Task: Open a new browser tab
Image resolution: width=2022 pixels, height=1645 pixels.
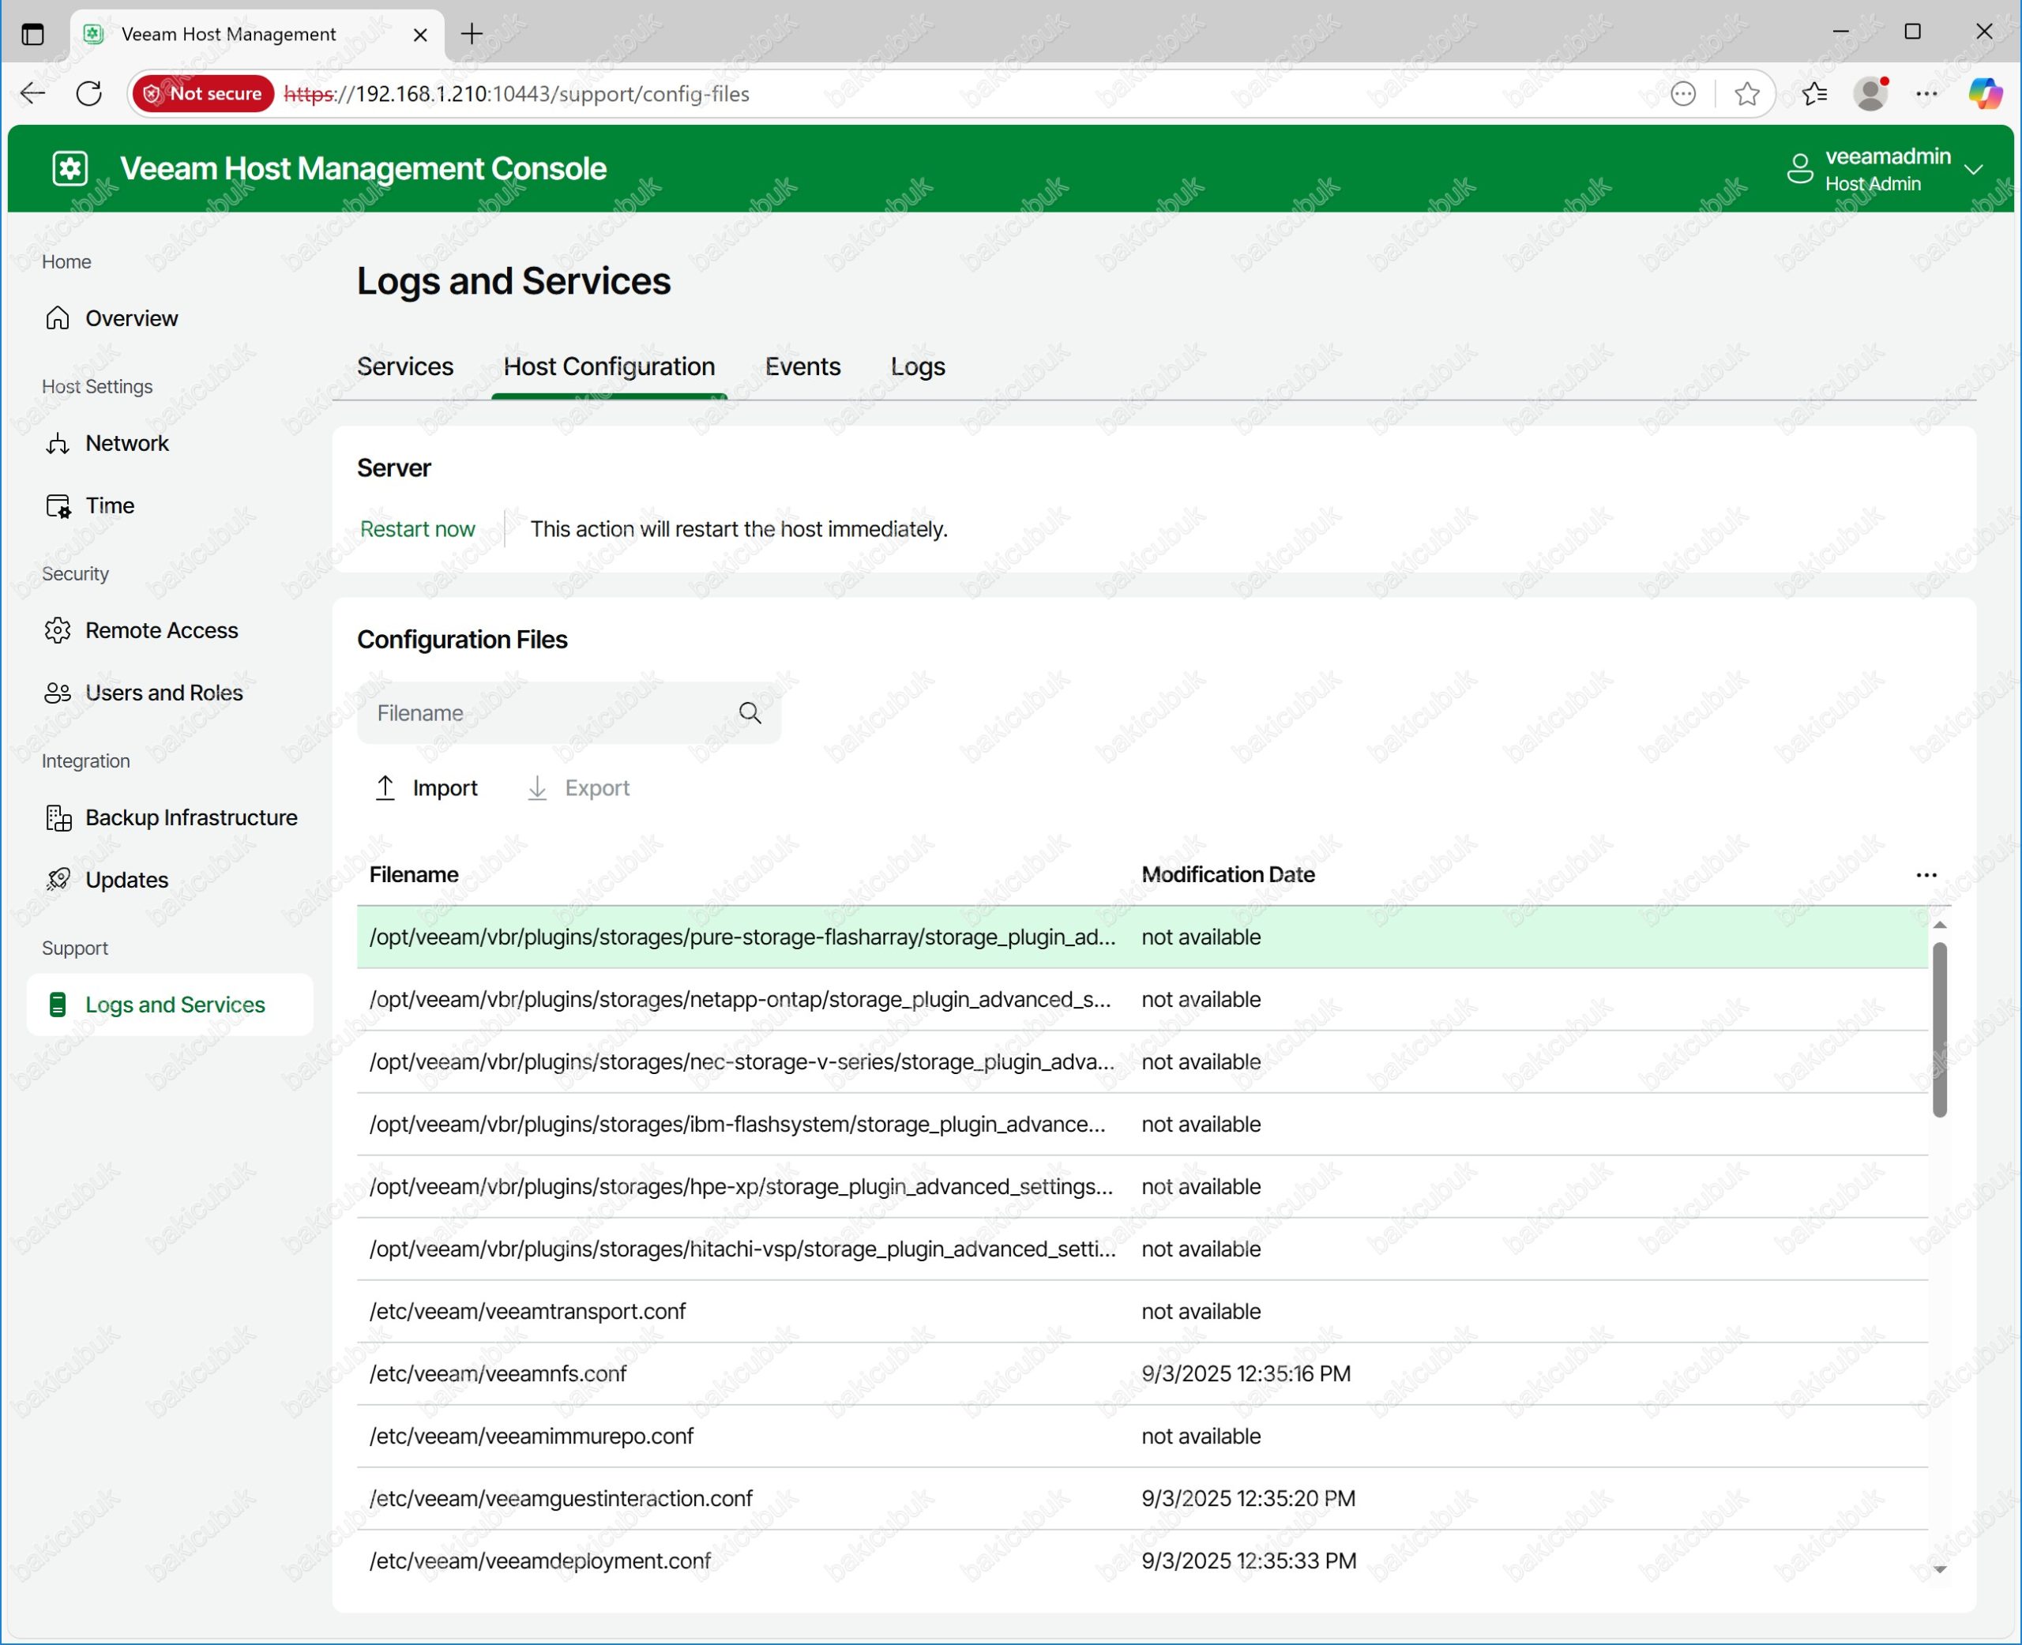Action: (x=472, y=34)
